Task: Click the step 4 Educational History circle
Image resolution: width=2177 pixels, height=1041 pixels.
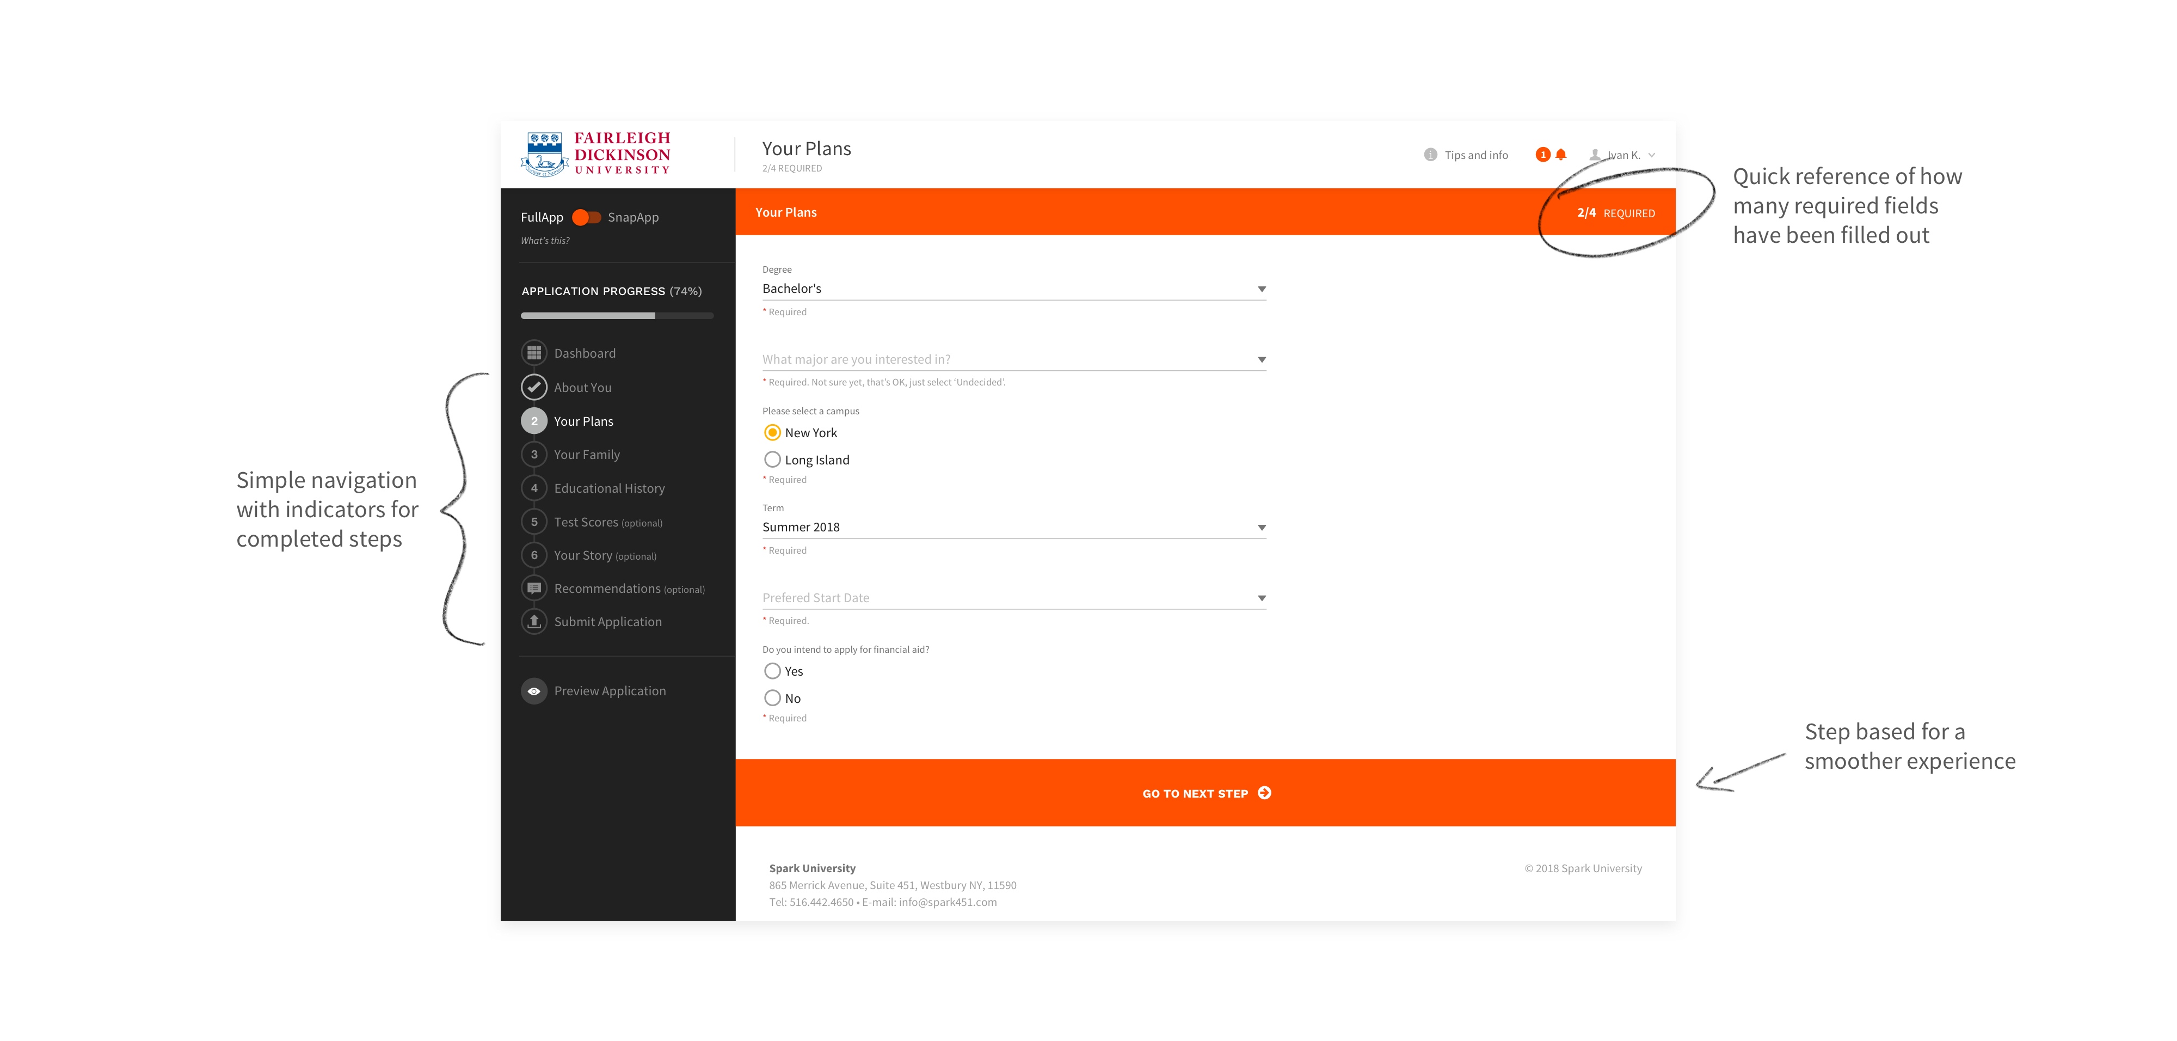Action: (534, 488)
